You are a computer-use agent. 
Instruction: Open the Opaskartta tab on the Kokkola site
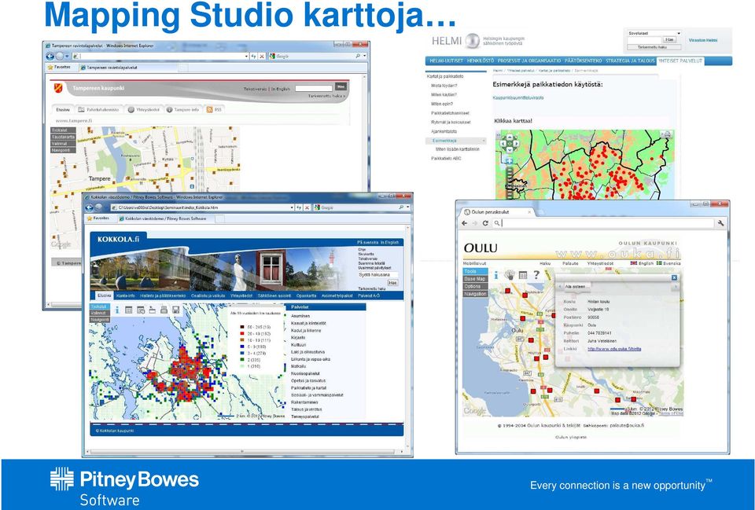(x=306, y=296)
